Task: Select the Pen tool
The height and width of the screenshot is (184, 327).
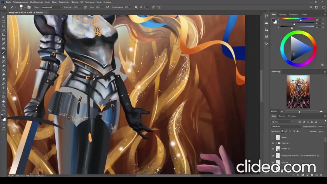Action: tap(3, 84)
